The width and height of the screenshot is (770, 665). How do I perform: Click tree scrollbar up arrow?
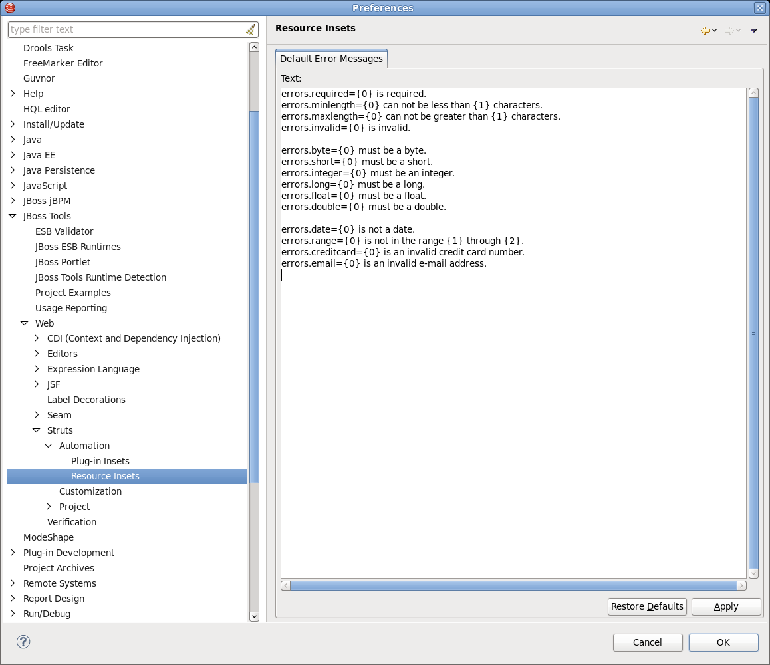click(255, 47)
